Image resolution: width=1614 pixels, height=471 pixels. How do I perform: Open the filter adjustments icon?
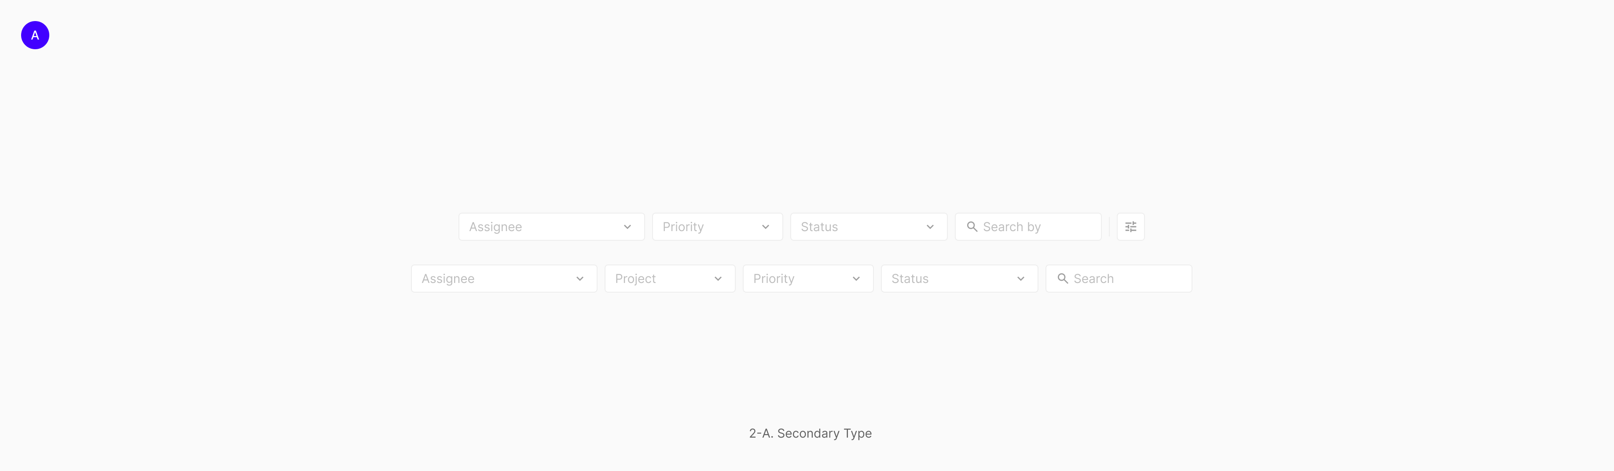tap(1130, 226)
